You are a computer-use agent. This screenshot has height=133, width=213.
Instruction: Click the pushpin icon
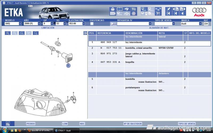click(169, 9)
